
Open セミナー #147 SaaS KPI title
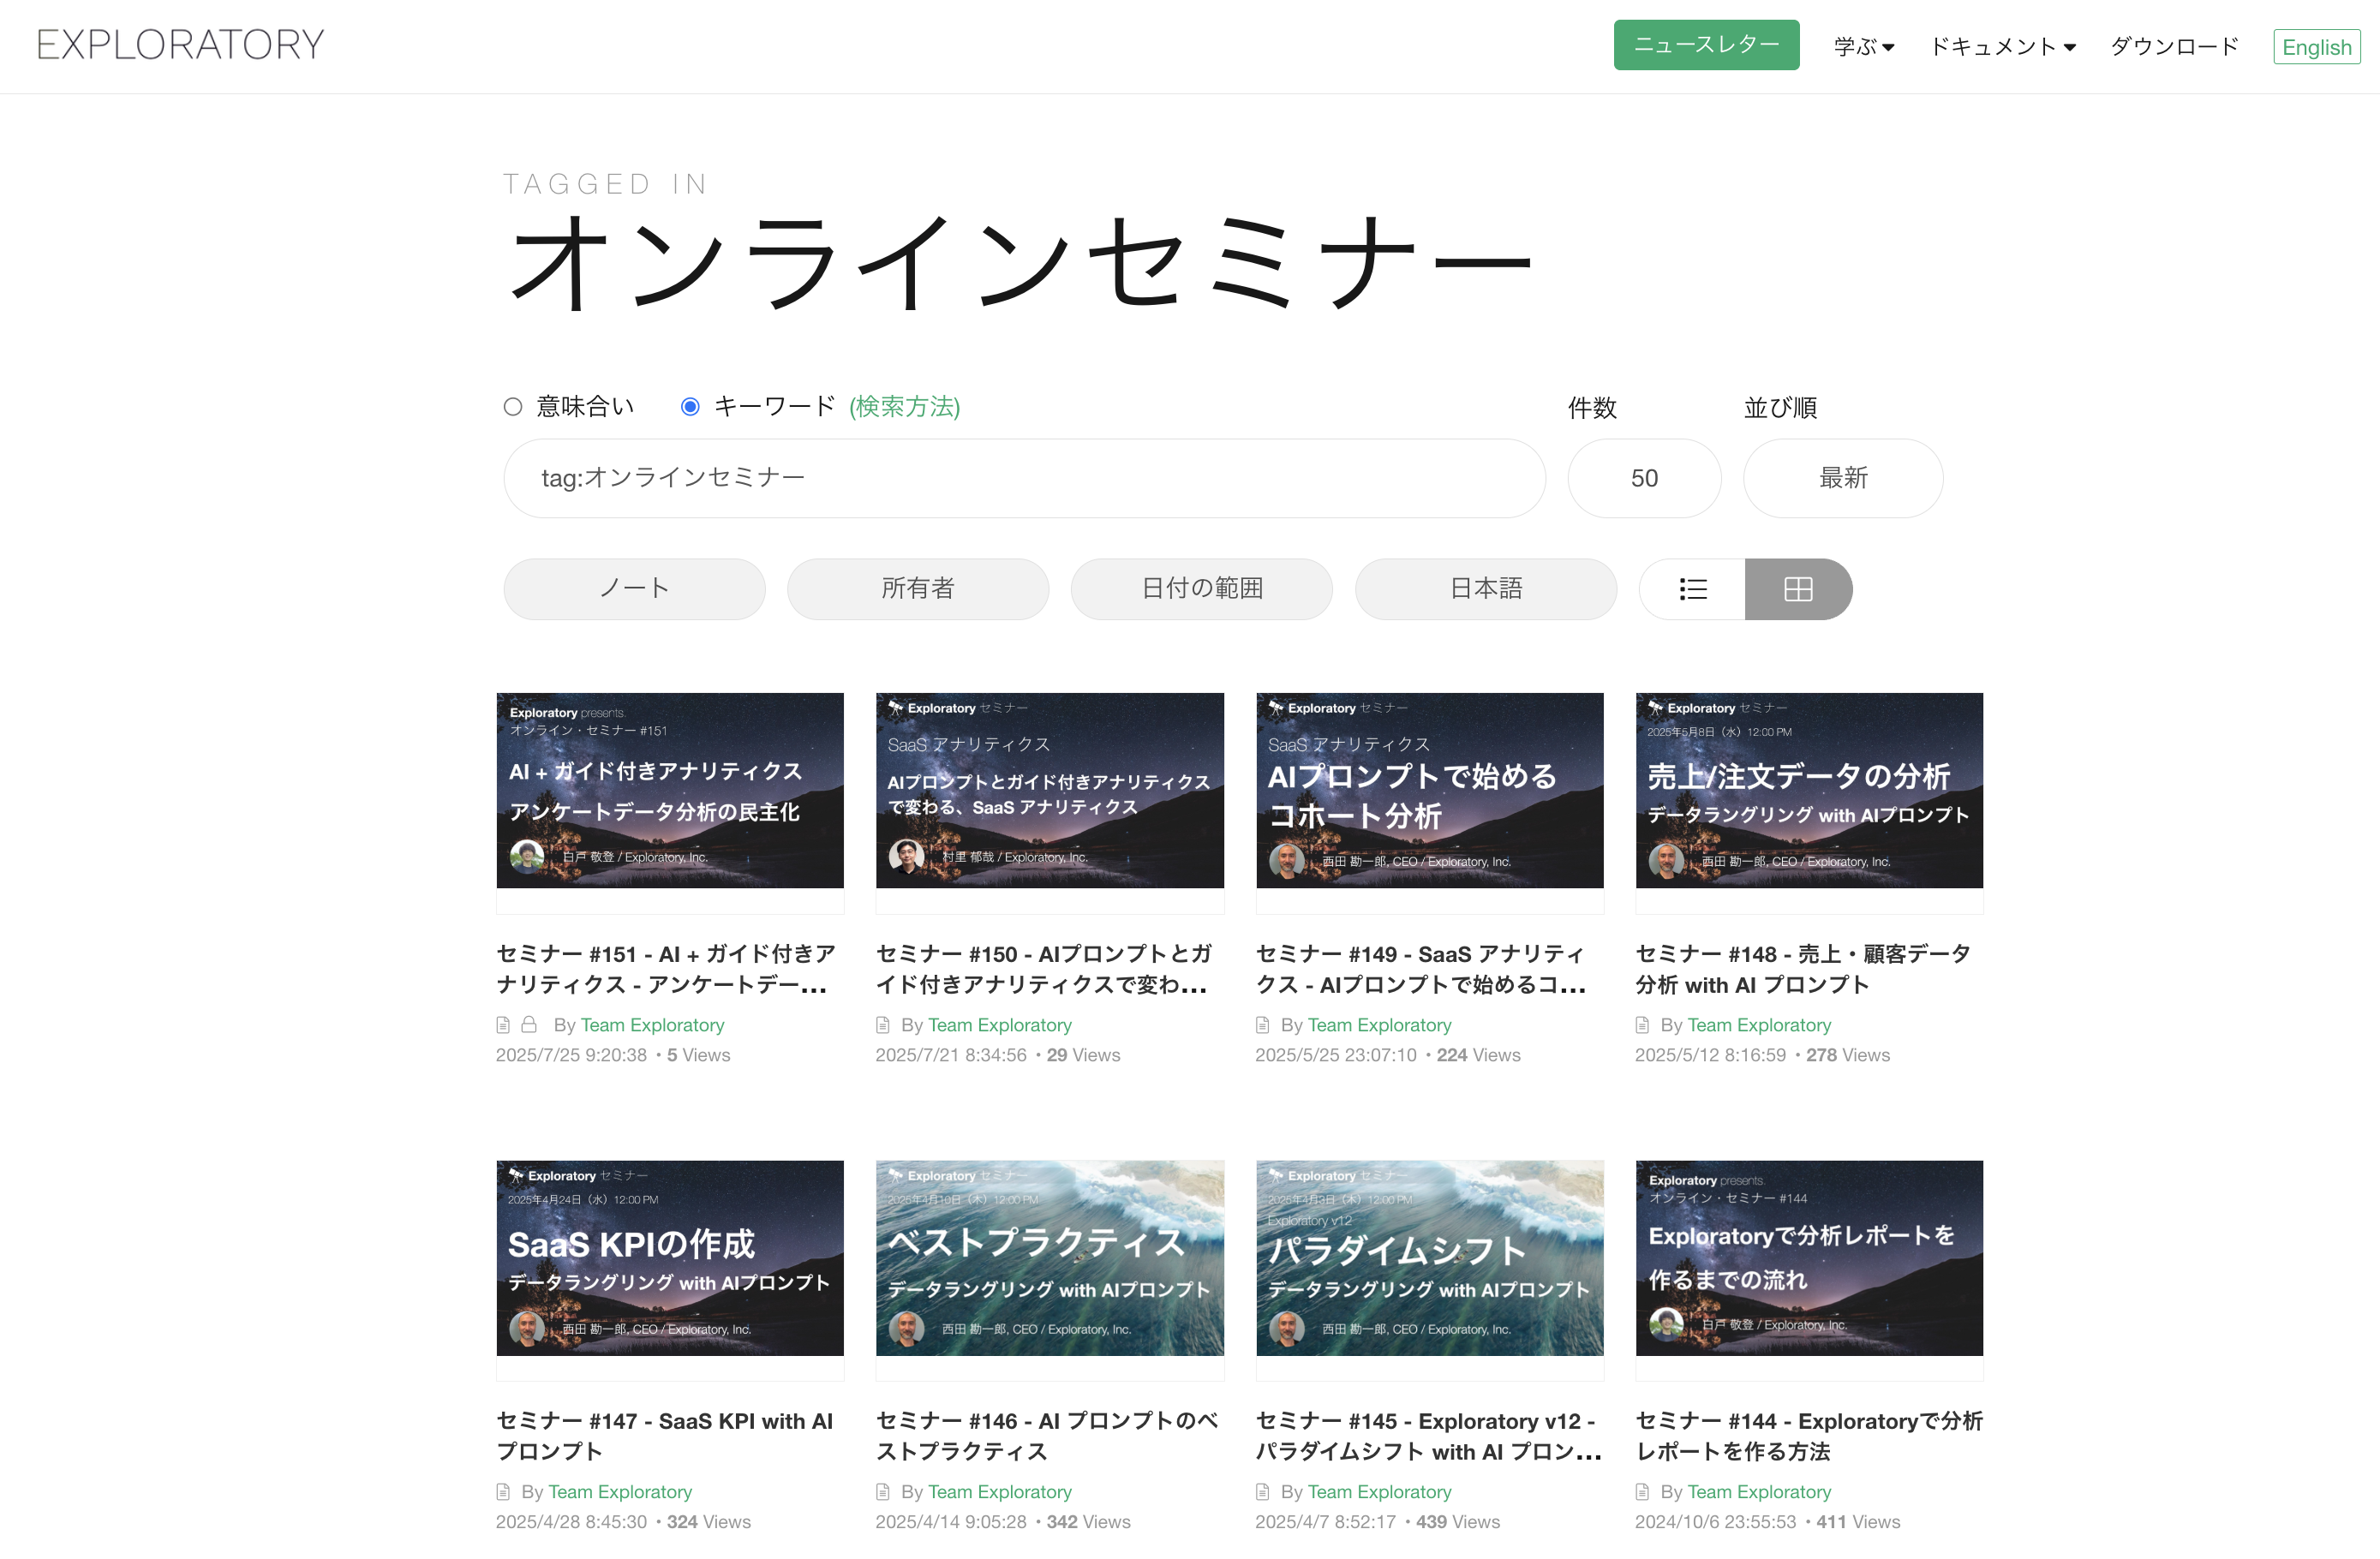[665, 1436]
